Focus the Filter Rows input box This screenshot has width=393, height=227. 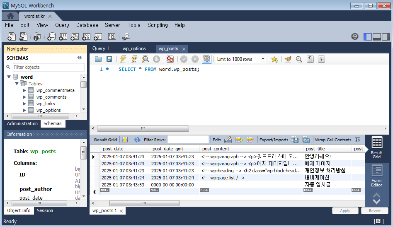tap(188, 140)
